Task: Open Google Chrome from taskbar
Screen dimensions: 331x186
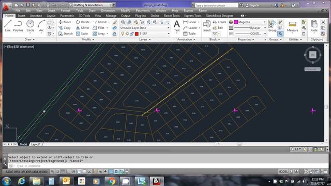Action: tap(112, 181)
